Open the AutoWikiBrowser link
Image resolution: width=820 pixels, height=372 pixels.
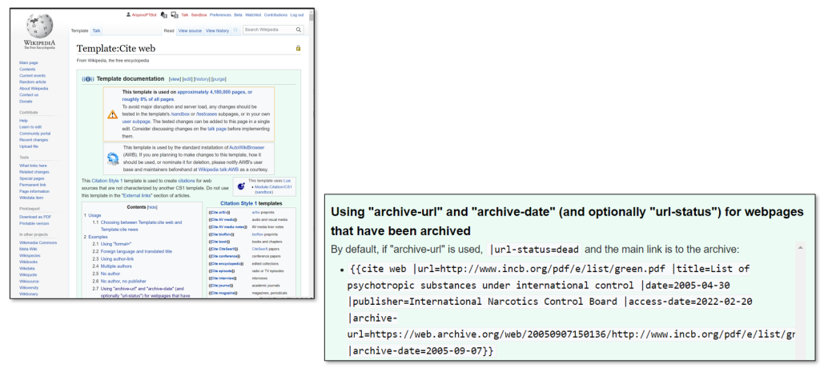click(x=247, y=148)
